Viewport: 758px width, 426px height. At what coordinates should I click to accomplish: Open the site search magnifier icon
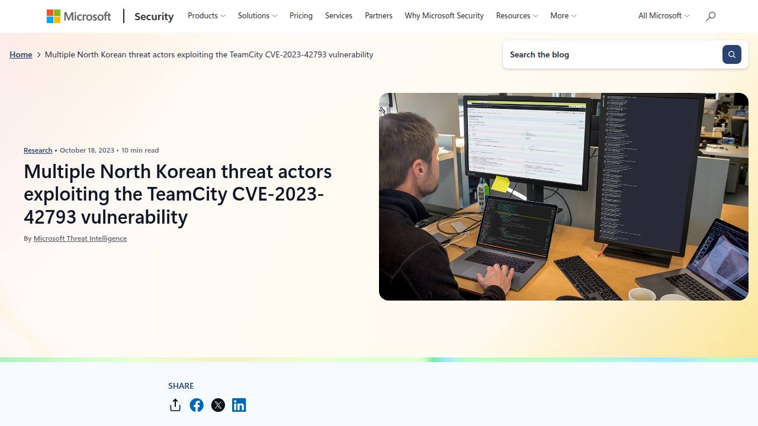click(x=711, y=16)
